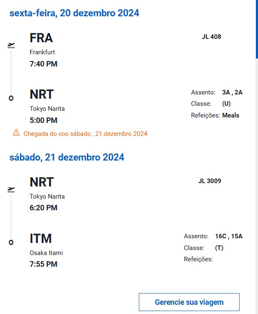Click the arrival circle icon beside first NRT
The height and width of the screenshot is (314, 258).
pyautogui.click(x=11, y=98)
